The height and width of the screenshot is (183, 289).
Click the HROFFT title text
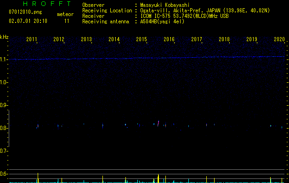(47, 4)
